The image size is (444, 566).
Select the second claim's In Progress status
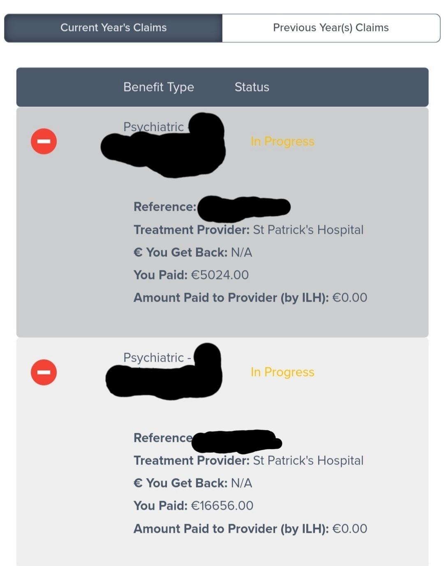point(282,372)
